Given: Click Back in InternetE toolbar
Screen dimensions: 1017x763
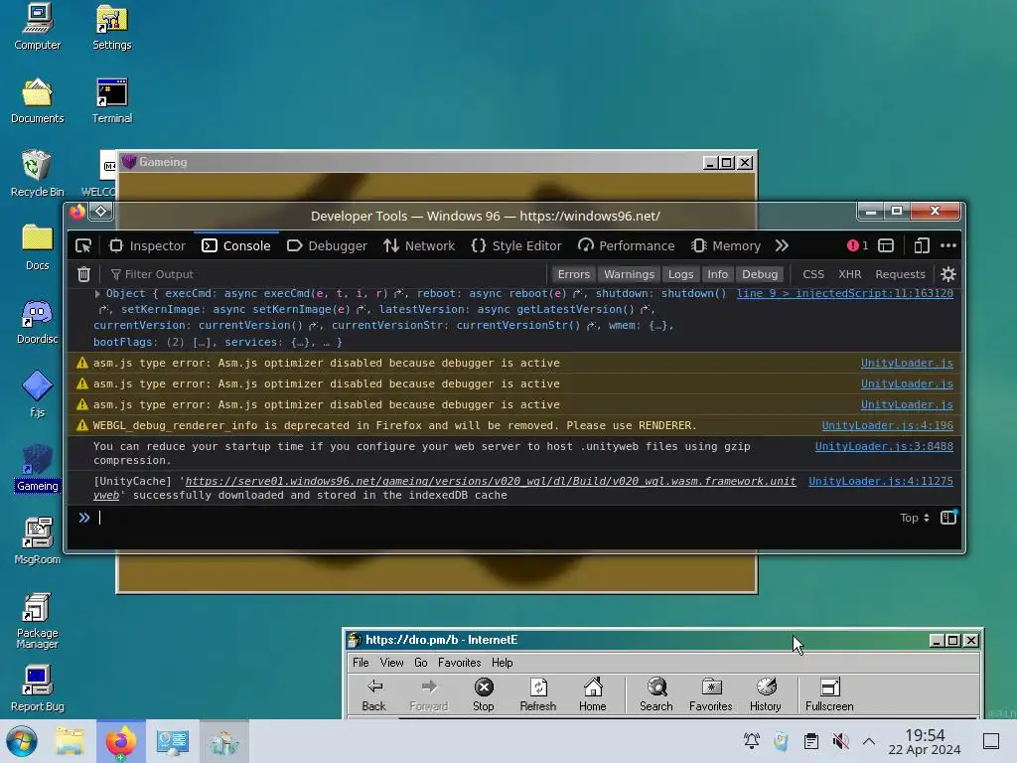Looking at the screenshot, I should (373, 694).
